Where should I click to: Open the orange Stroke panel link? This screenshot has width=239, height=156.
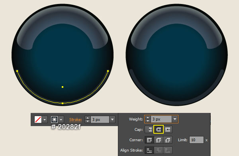(x=75, y=120)
